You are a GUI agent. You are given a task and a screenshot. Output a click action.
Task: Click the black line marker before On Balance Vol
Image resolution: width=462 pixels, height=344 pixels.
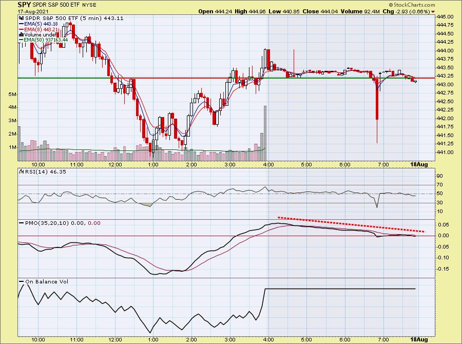22,281
